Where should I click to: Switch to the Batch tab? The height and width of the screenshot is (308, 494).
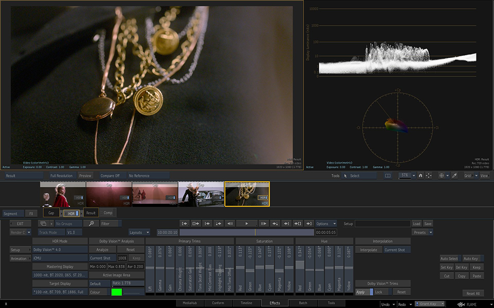[303, 303]
